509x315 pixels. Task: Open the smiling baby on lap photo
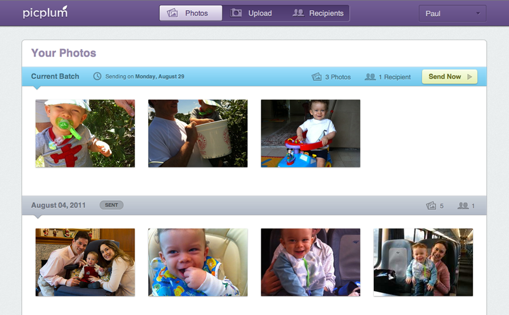point(310,262)
